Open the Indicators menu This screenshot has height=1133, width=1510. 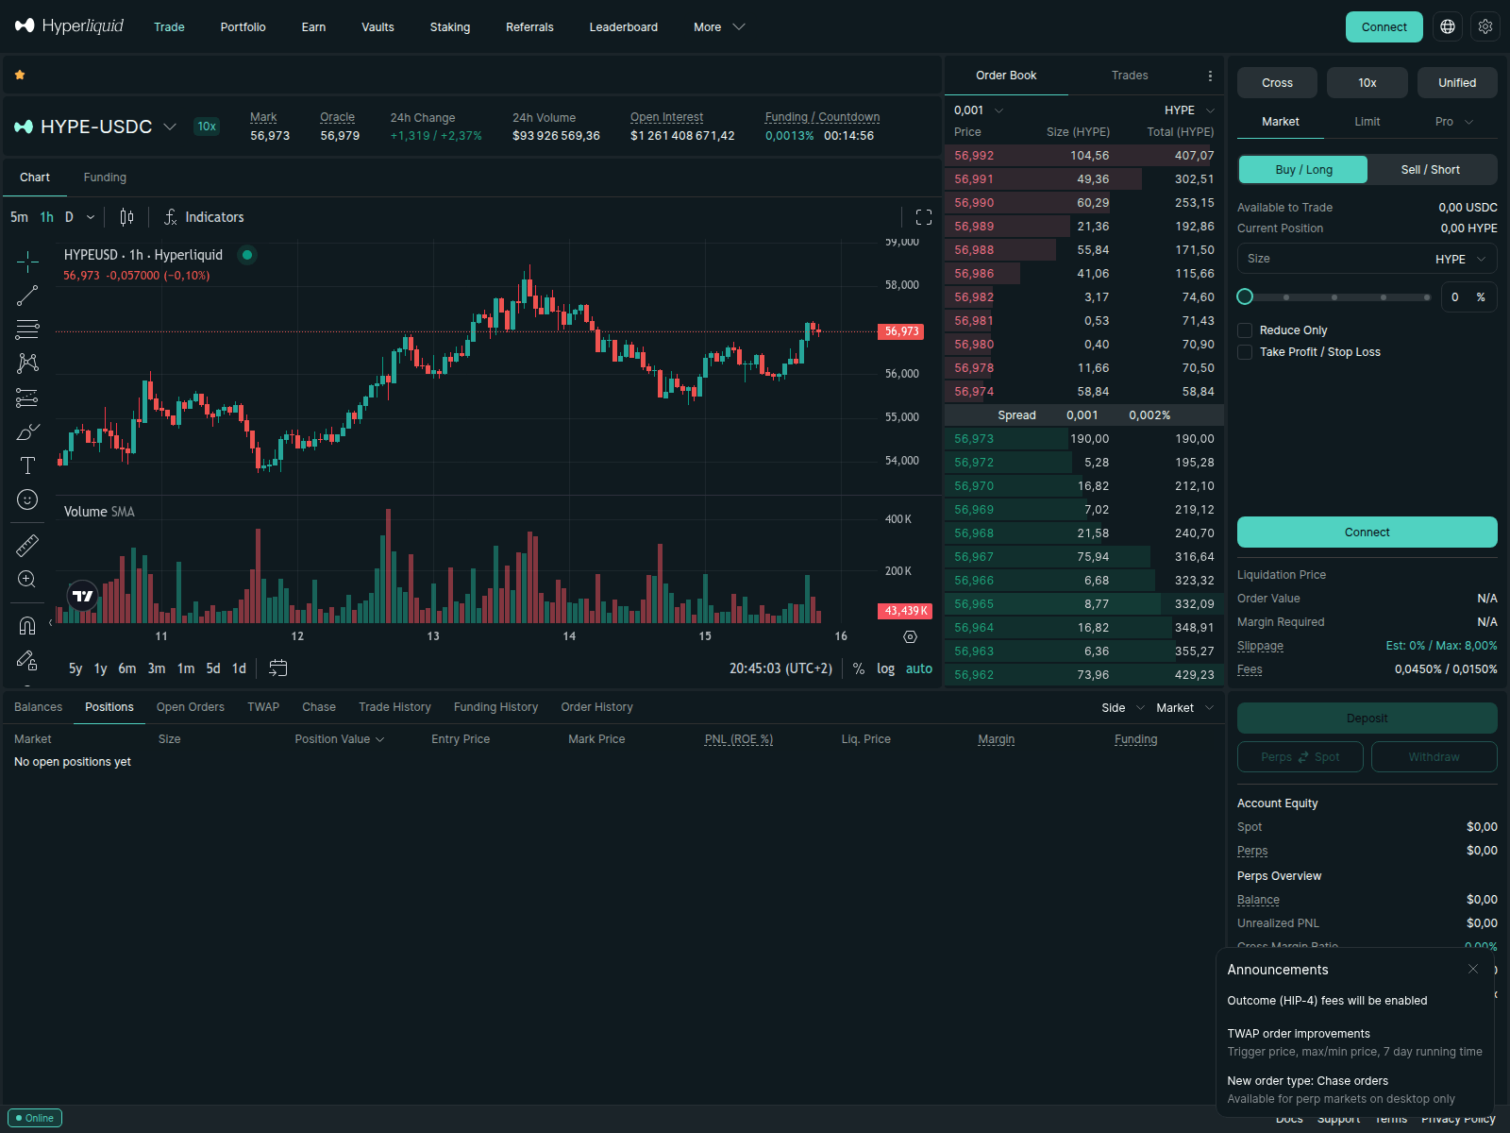[x=204, y=217]
